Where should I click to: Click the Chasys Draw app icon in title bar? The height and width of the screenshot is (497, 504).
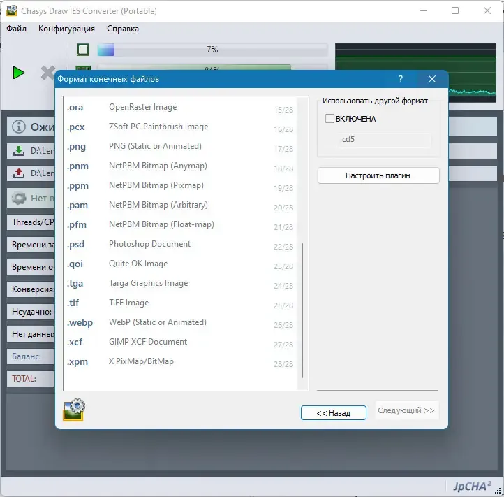click(x=12, y=10)
